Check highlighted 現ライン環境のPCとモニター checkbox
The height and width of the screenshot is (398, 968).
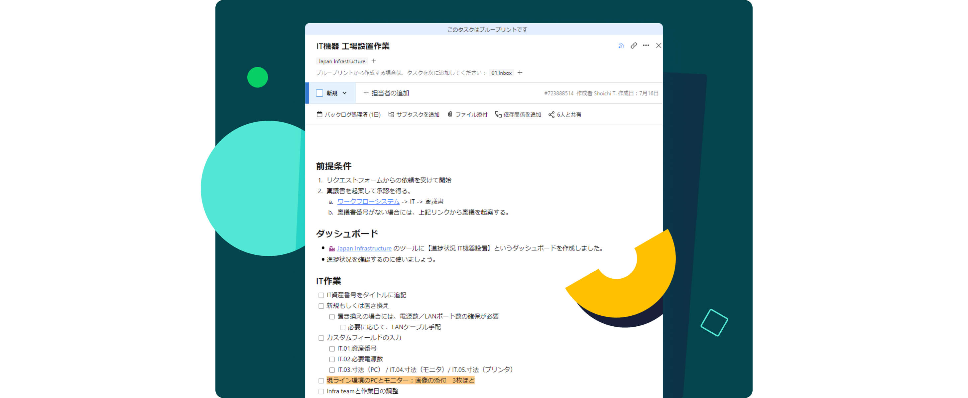[x=321, y=381]
